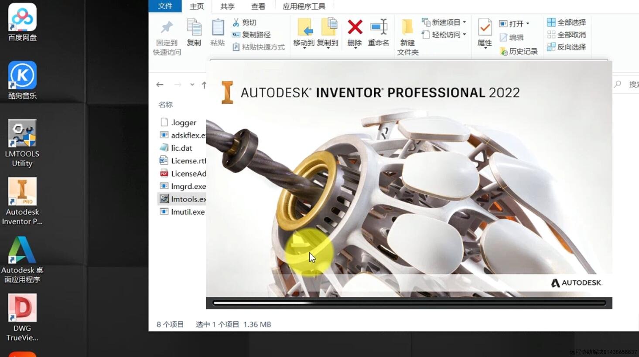
Task: Open the recent locations dropdown chevron
Action: 192,85
